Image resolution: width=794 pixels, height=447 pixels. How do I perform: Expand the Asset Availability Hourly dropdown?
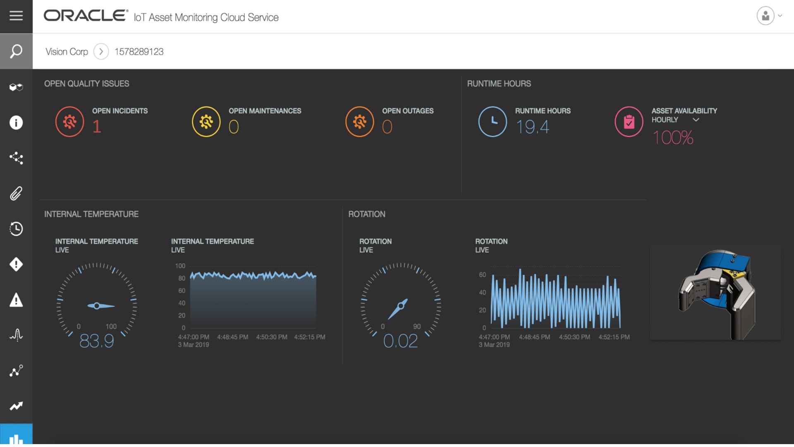[x=696, y=120]
